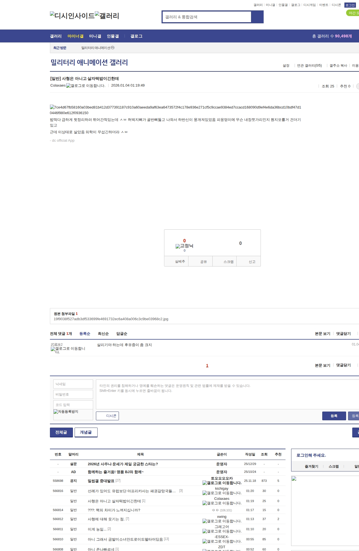Open post 아니 그래서 금발미소녀안드로이드델타어딨음
The height and width of the screenshot is (551, 359).
pos(125,539)
